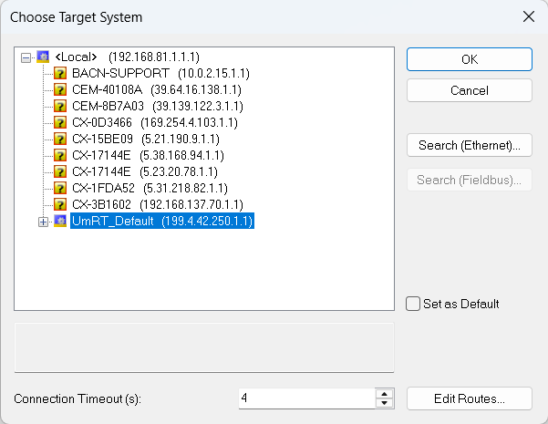Click the icon next to CX-1FDA52
Viewport: 548px width, 424px height.
(x=60, y=188)
